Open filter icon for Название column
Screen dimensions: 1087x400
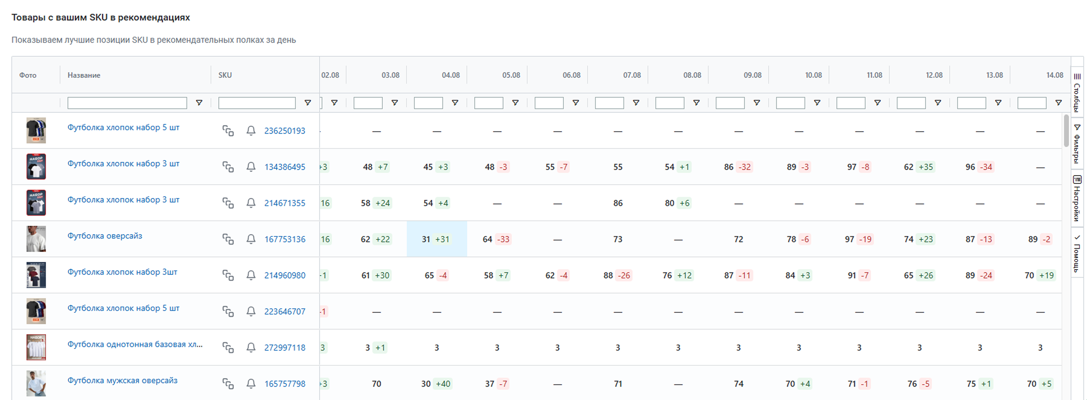click(199, 103)
